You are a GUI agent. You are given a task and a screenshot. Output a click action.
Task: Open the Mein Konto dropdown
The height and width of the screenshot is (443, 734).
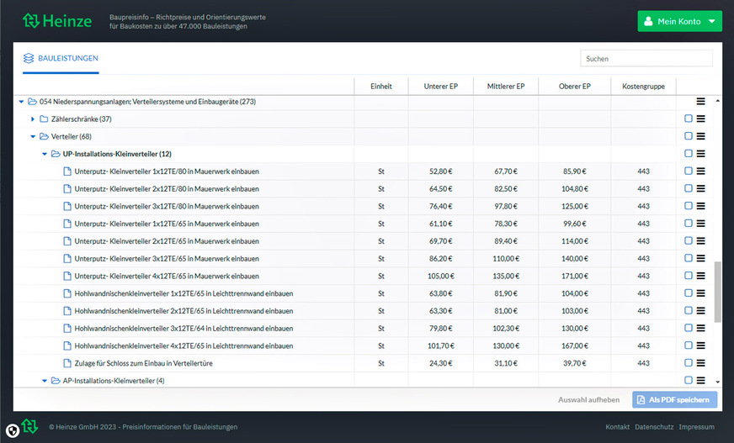[x=679, y=21]
